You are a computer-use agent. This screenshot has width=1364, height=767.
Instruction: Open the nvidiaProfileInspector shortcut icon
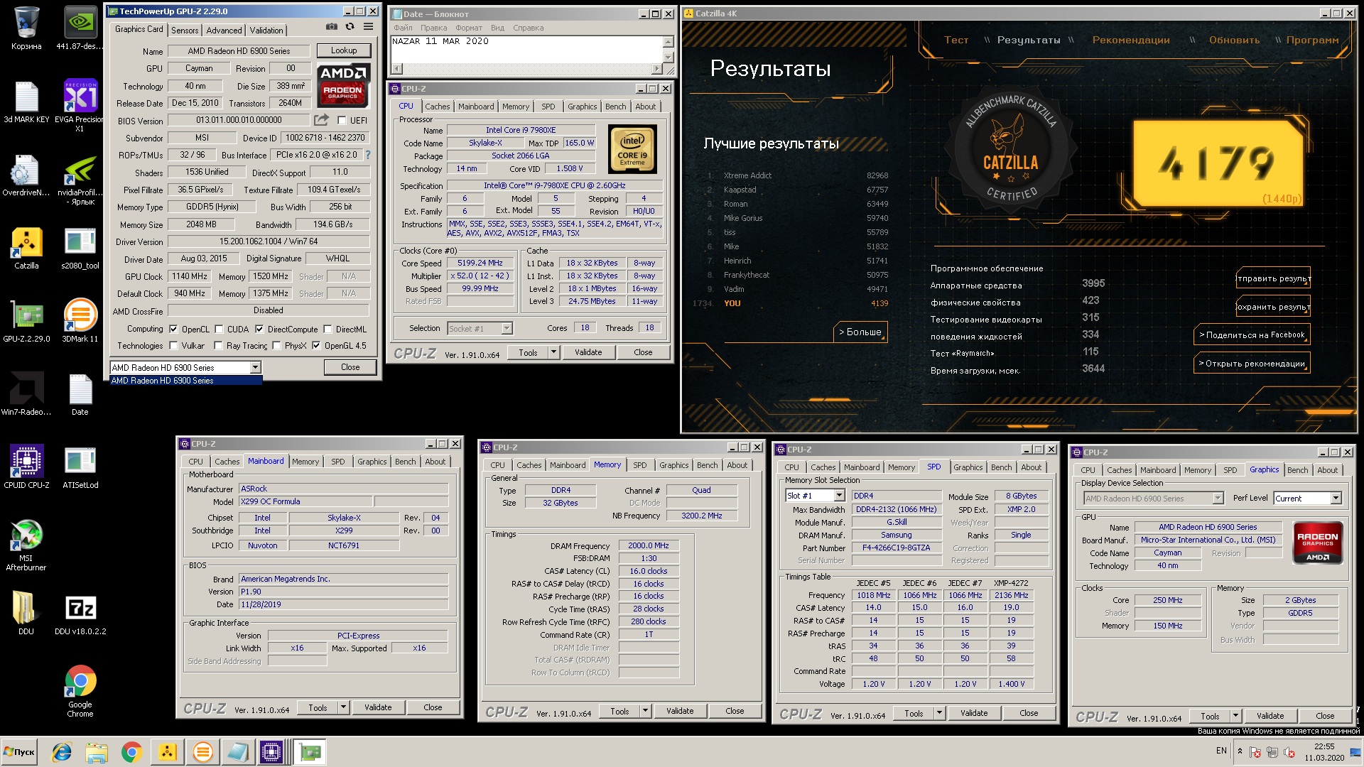click(80, 180)
